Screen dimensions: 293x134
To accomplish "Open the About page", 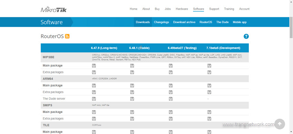I will click(146, 9).
